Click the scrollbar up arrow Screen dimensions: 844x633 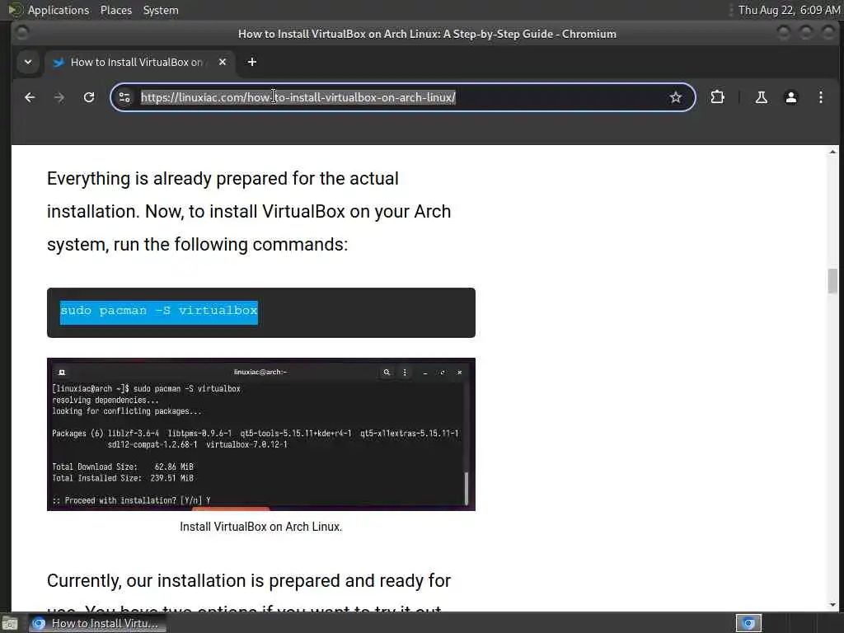point(832,152)
